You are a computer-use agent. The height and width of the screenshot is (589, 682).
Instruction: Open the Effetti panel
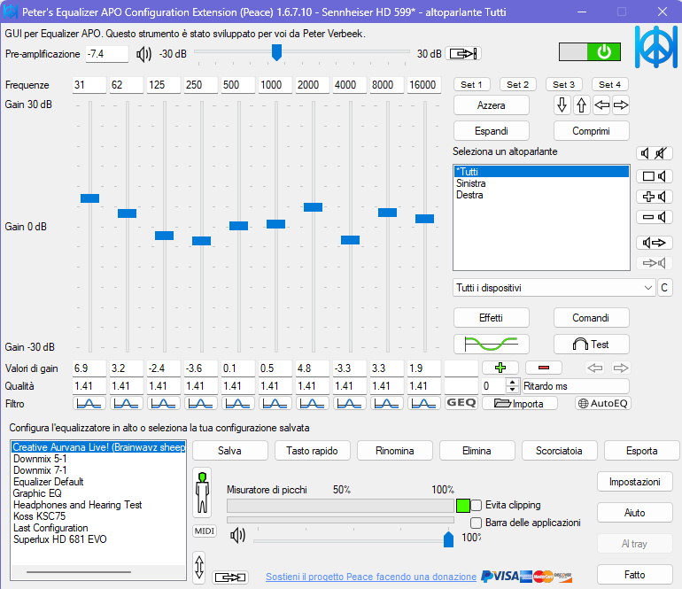492,318
